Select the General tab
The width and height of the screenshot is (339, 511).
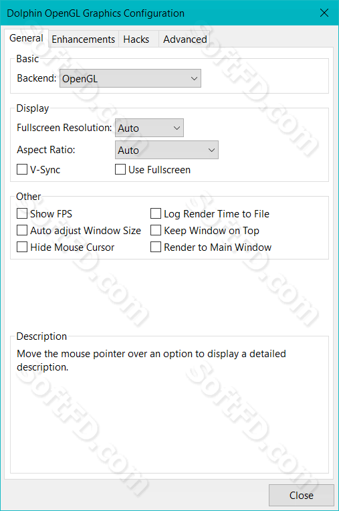(26, 38)
